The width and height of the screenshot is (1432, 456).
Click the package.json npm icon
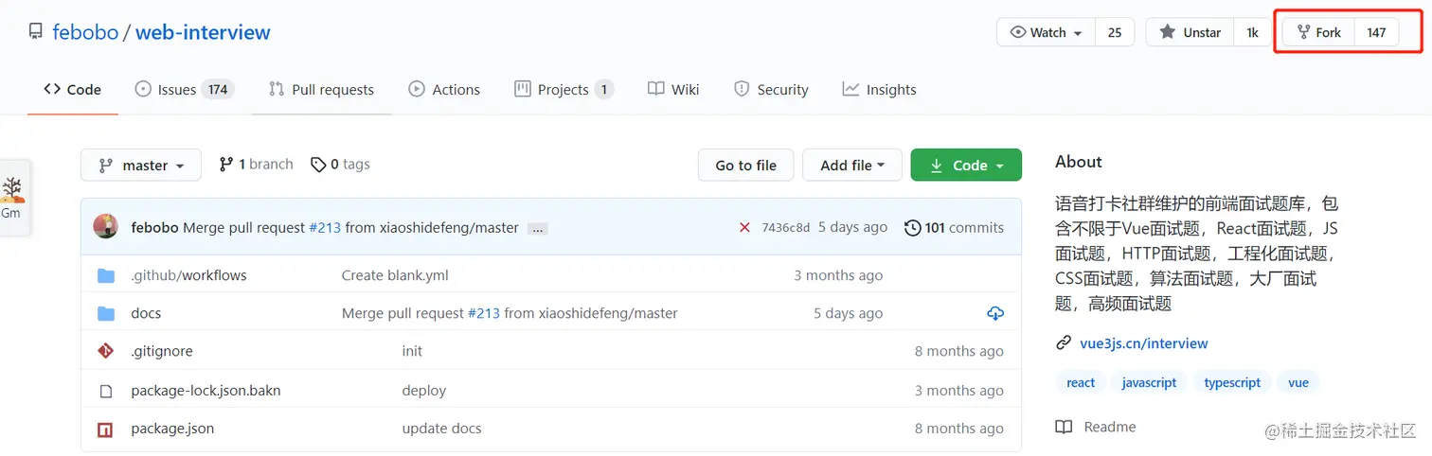(x=105, y=429)
